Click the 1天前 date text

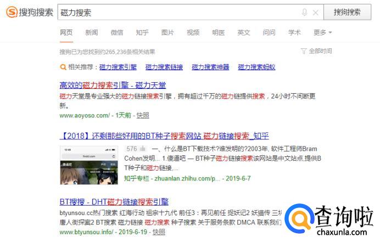pos(123,115)
